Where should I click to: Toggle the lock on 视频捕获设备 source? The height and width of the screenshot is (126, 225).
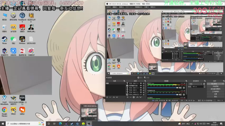point(143,86)
